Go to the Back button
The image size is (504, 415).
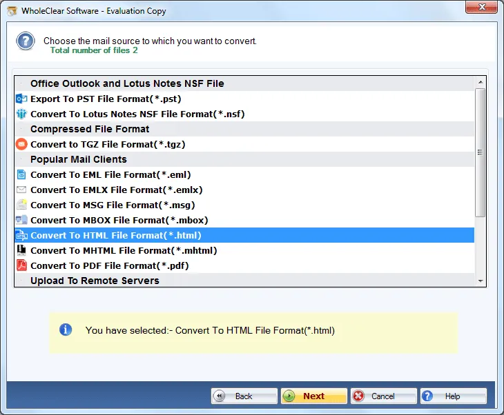pos(244,396)
